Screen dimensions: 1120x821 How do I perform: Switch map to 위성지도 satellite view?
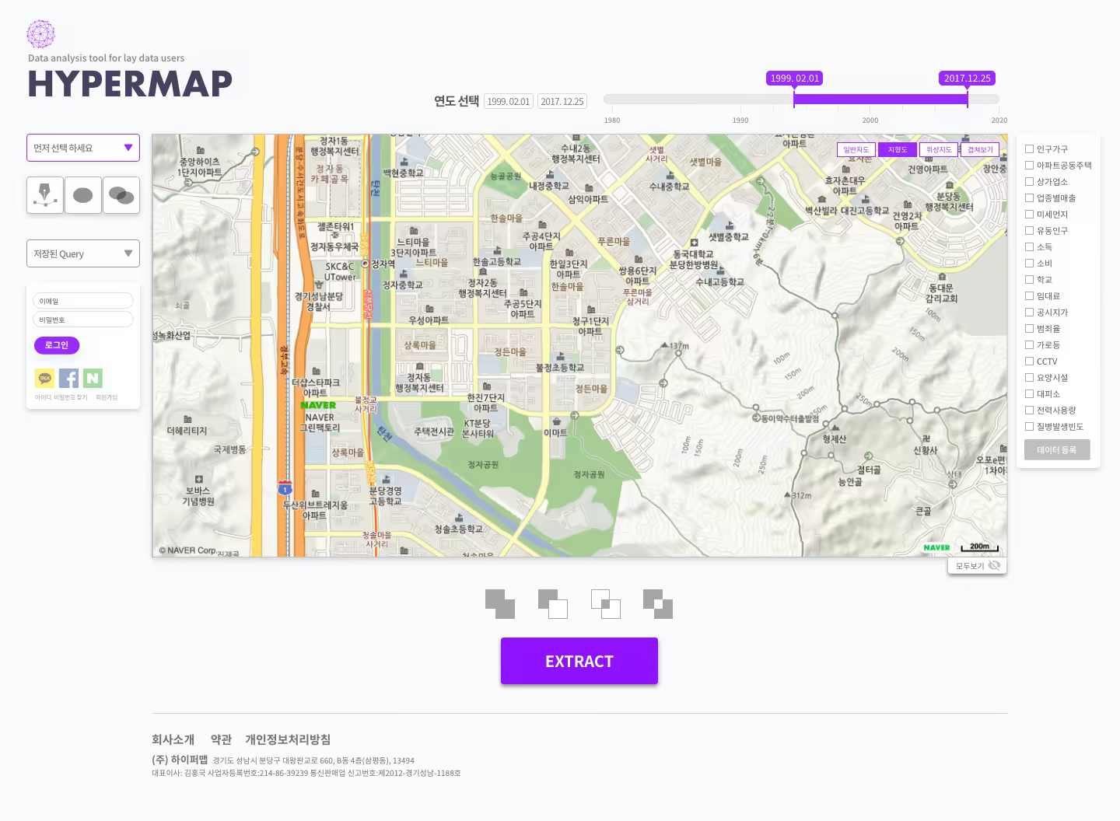(938, 149)
